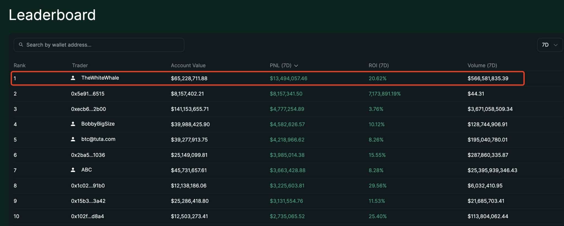Sort by Account Value column header
Screen dimensions: 564x226
188,65
